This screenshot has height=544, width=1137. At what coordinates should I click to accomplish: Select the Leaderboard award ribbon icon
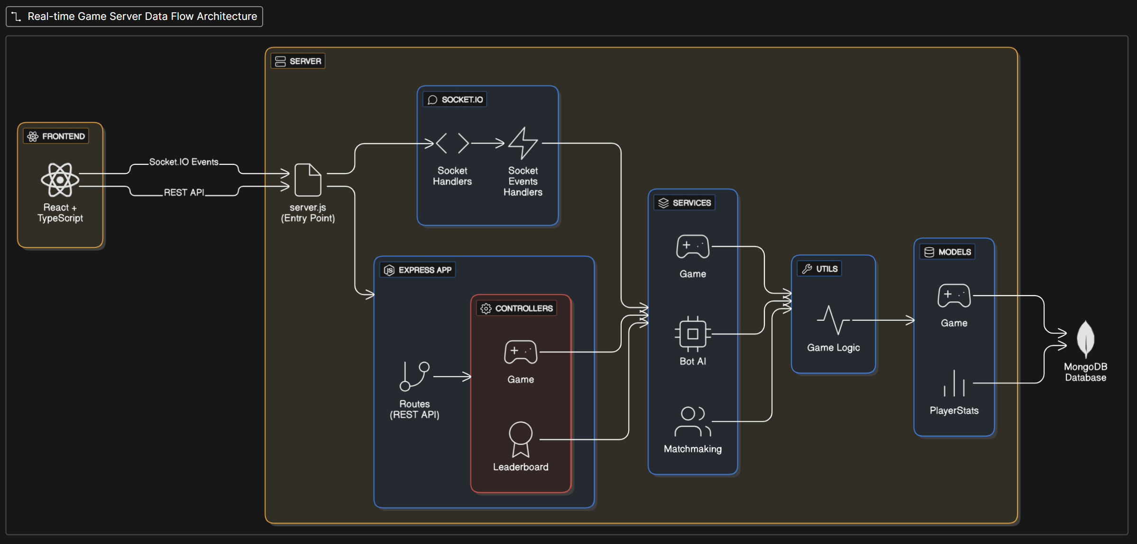[x=521, y=439]
